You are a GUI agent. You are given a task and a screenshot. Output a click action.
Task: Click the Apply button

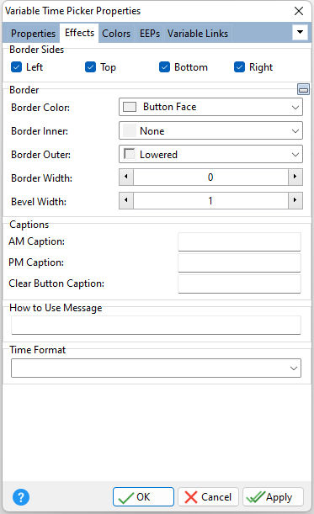(273, 497)
